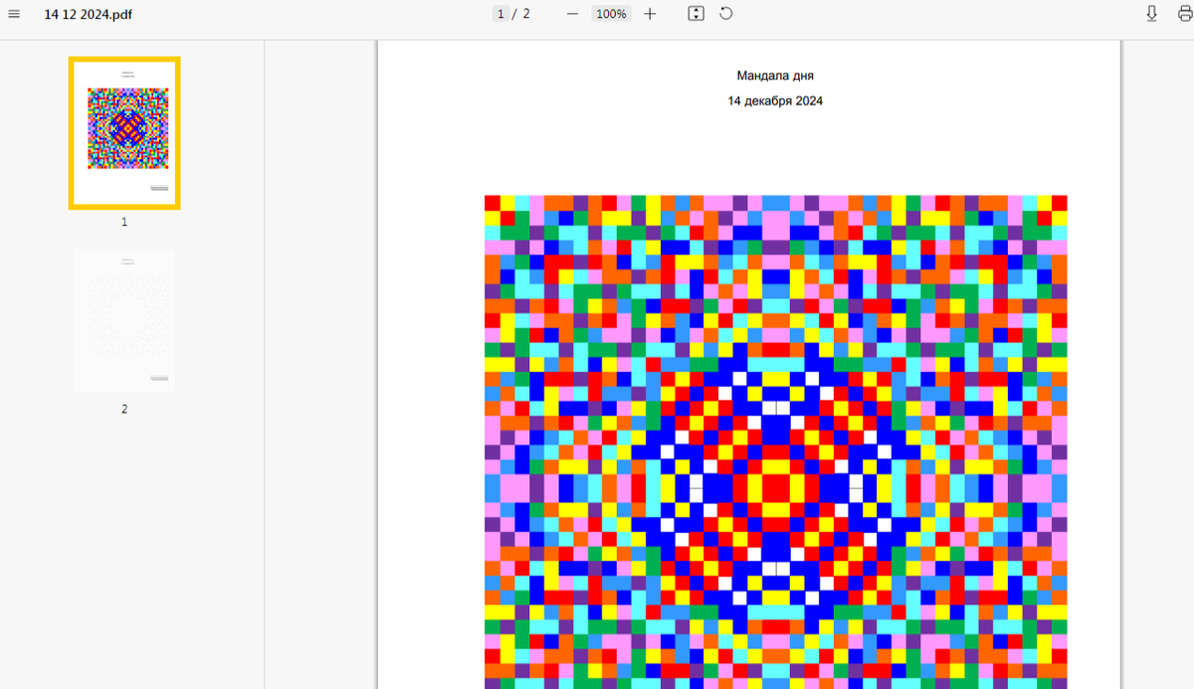Click the total pages count '2'

526,14
